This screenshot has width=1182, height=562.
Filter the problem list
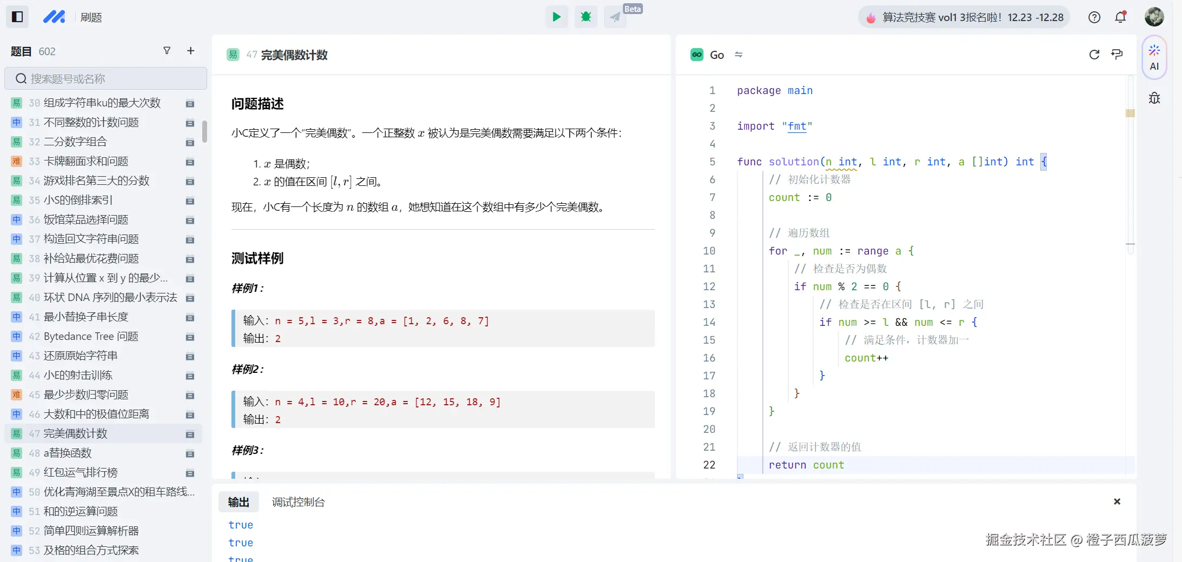pos(167,51)
